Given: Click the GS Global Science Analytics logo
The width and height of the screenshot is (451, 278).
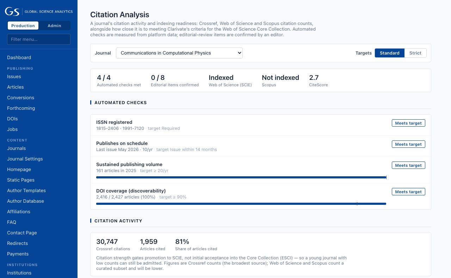Looking at the screenshot, I should point(39,12).
